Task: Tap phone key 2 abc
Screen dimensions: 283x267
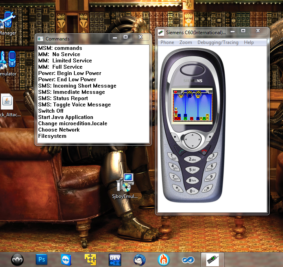Action: [192, 159]
